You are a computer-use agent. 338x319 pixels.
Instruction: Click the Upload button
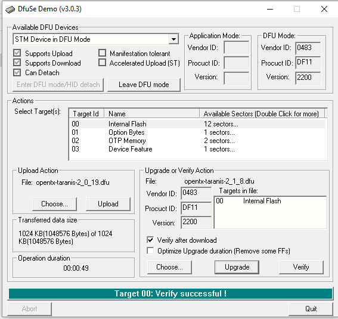108,204
